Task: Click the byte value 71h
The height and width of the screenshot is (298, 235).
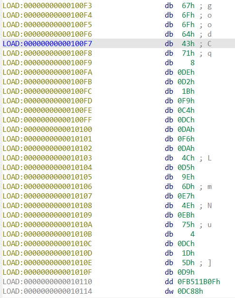Action: click(188, 53)
